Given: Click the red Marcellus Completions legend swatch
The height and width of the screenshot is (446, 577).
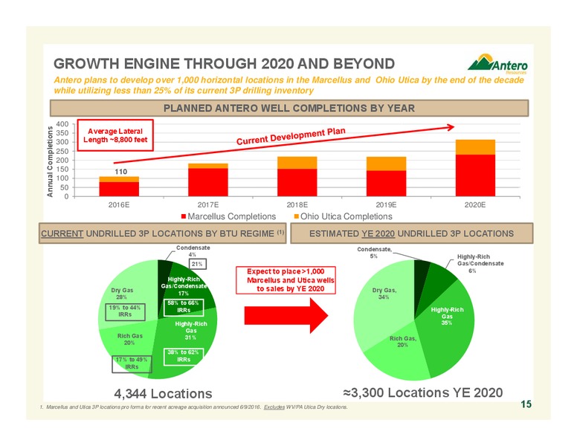Looking at the screenshot, I should pyautogui.click(x=184, y=217).
